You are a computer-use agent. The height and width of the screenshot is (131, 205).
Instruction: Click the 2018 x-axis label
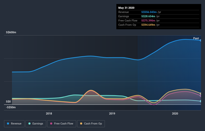[49, 113]
